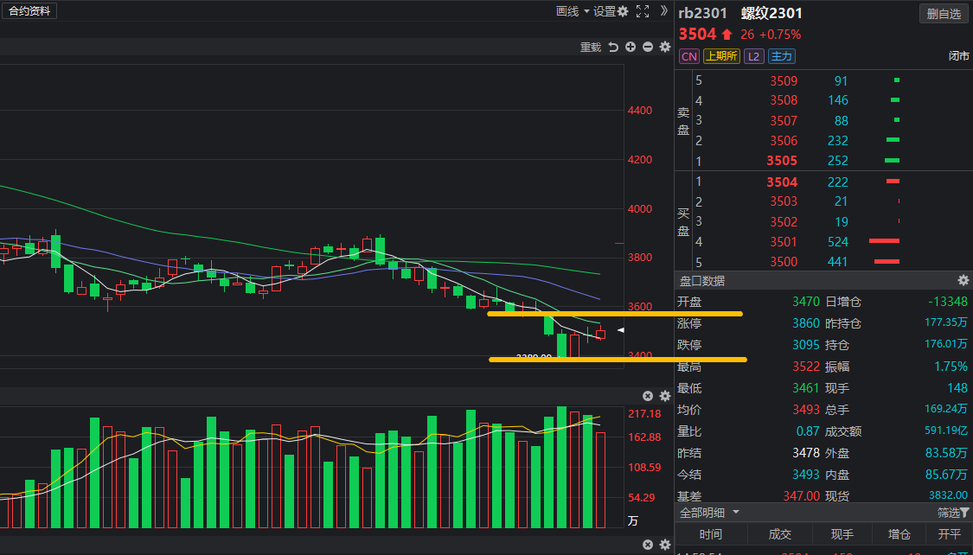
Task: Click the zoom in plus icon on chart
Action: tap(631, 48)
